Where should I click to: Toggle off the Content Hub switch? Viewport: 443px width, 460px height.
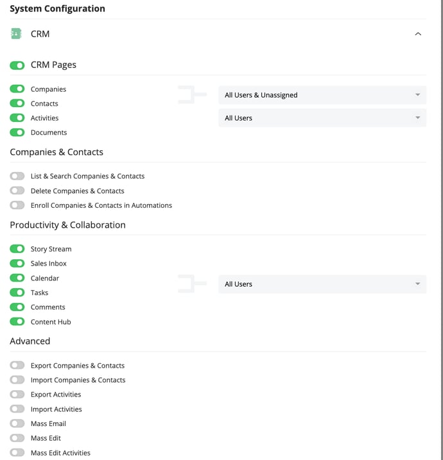[x=17, y=321]
